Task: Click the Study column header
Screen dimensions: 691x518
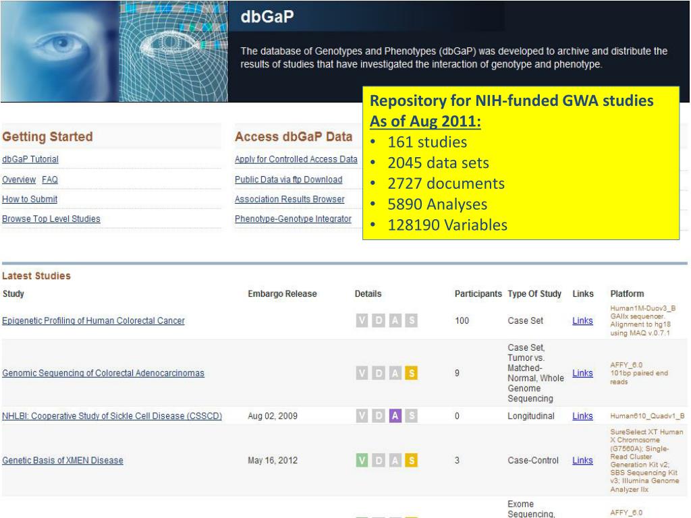Action: pyautogui.click(x=13, y=294)
